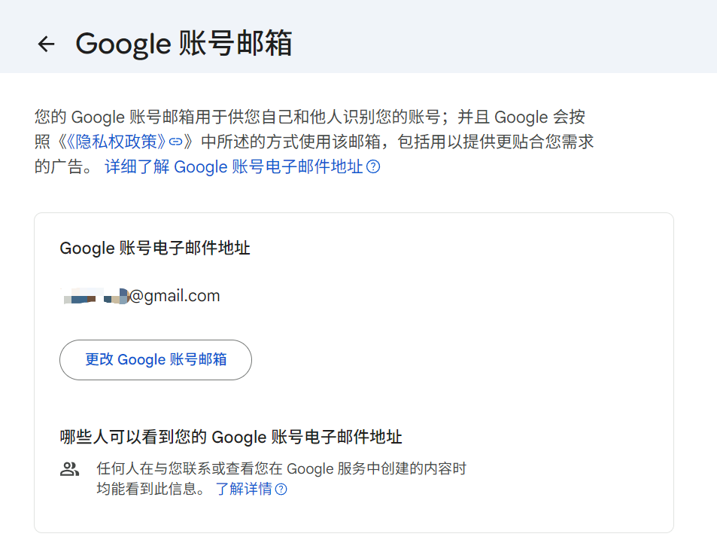Click the 均能看到此信息 sentence
717x552 pixels.
150,489
